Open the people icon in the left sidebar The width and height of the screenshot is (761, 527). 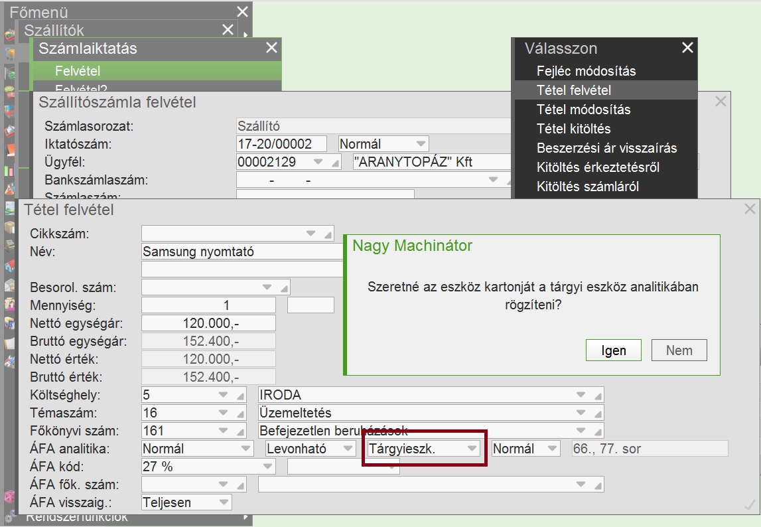[x=9, y=304]
